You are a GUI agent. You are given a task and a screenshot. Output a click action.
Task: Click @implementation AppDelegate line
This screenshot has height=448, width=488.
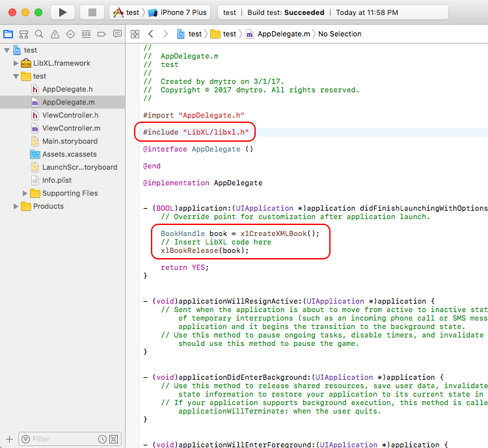(x=202, y=183)
